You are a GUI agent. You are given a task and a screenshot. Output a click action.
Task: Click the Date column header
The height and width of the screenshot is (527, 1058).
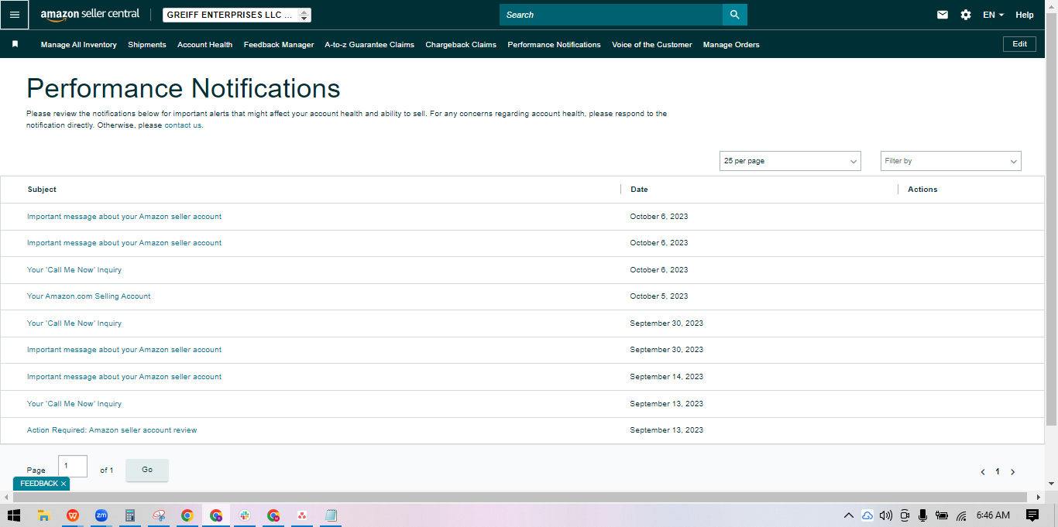point(639,190)
